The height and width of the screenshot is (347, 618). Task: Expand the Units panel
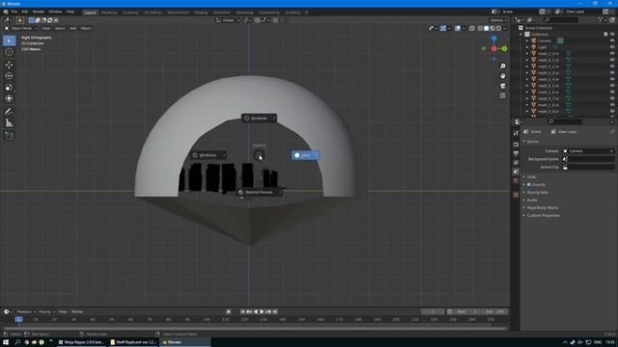tap(532, 176)
